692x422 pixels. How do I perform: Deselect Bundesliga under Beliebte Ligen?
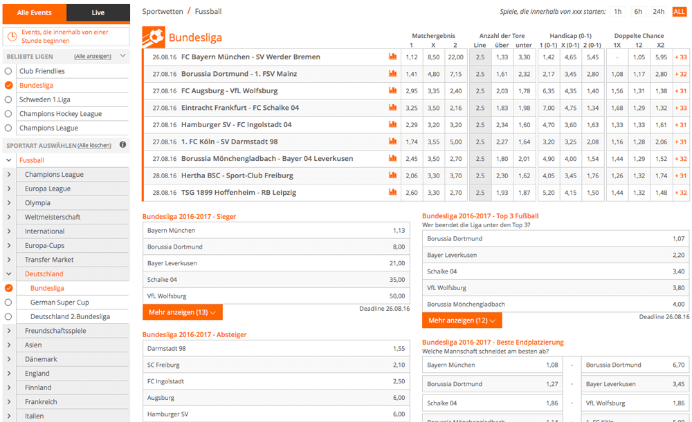point(8,86)
